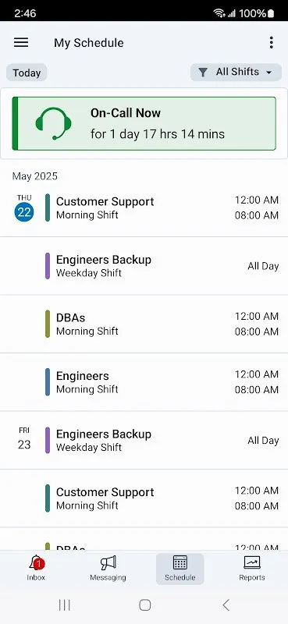This screenshot has height=624, width=288.
Task: Open Thursday's Customer Support Morning Shift
Action: [144, 207]
